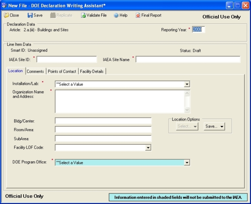Expand the Facility LOF Code dropdown arrow
This screenshot has width=251, height=204.
coord(148,148)
